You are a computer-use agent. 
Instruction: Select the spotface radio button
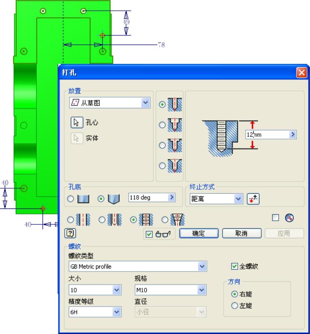(162, 145)
